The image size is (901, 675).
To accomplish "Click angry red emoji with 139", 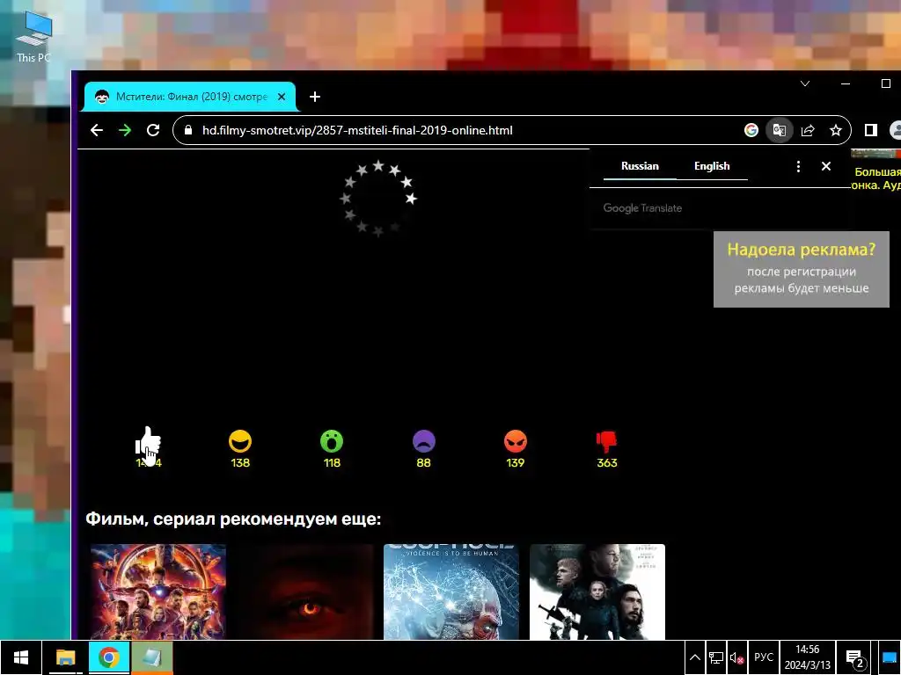I will coord(516,441).
